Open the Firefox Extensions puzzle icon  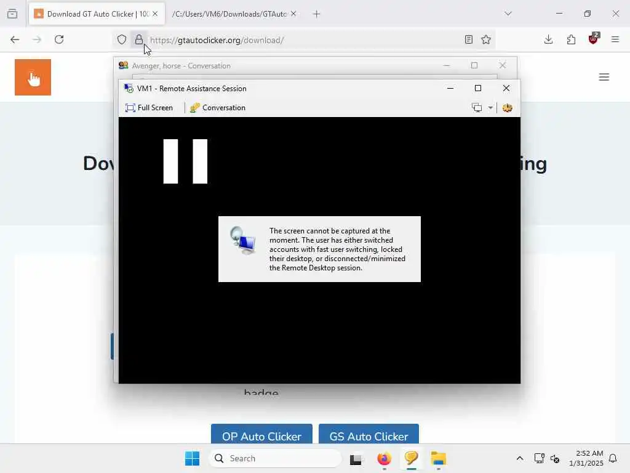571,39
